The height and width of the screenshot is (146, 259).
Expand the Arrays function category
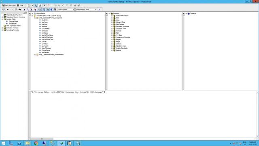point(112,20)
